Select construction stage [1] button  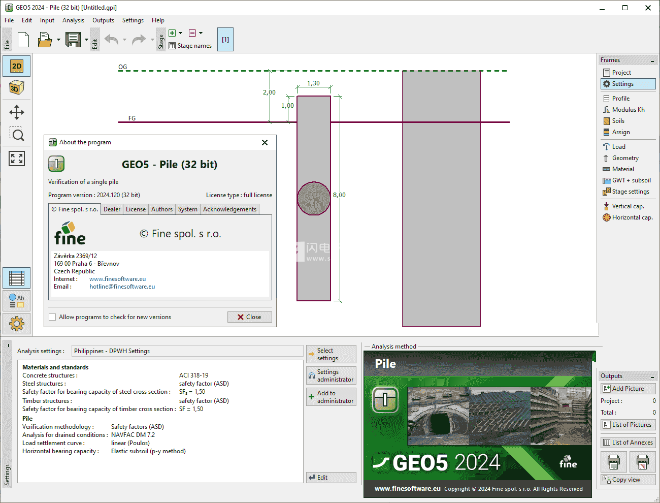225,40
